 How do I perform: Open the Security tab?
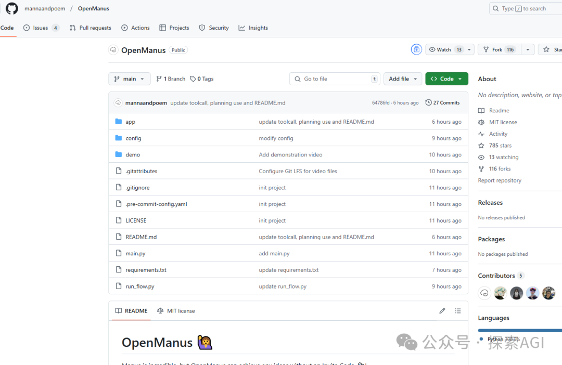tap(214, 28)
